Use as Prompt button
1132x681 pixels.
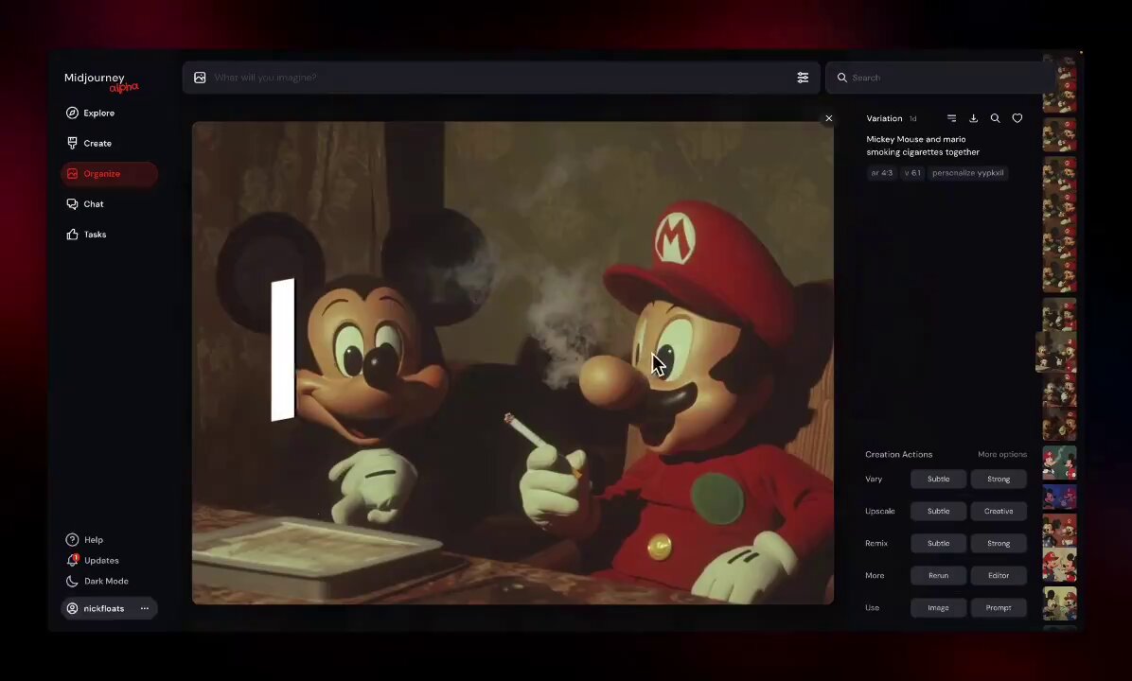tap(999, 607)
